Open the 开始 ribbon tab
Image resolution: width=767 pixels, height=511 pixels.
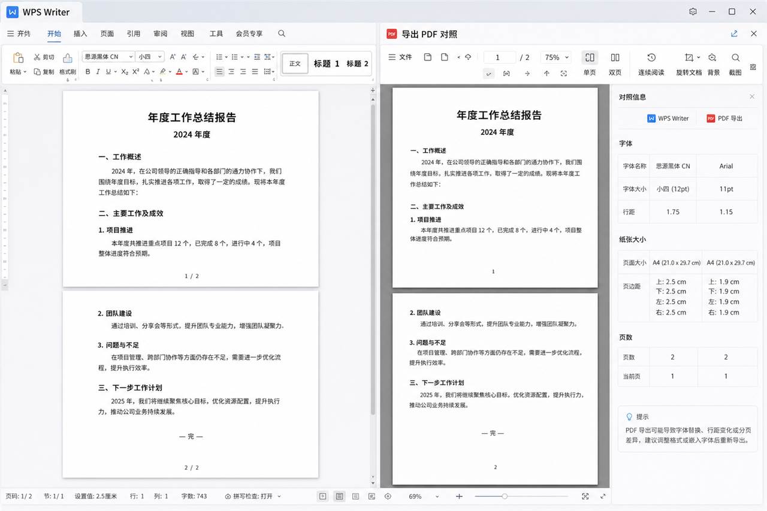(54, 34)
